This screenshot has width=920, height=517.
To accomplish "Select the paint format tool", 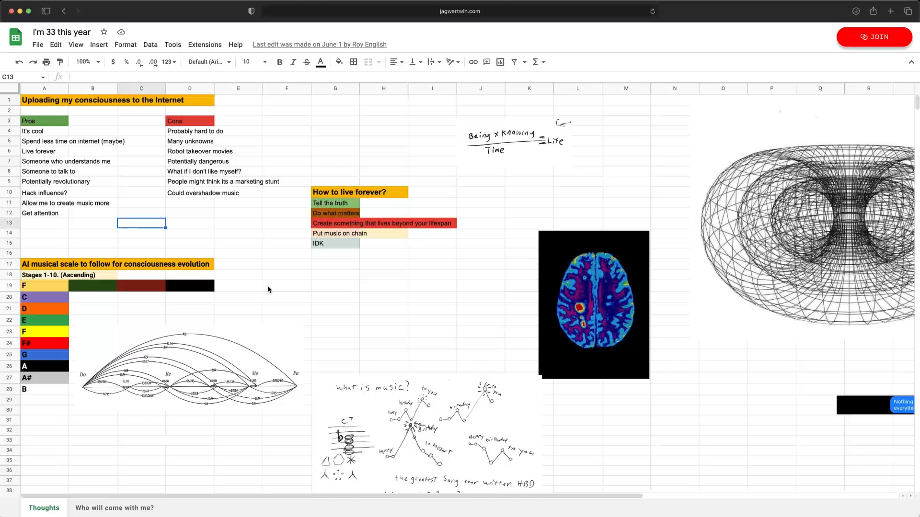I will [60, 62].
